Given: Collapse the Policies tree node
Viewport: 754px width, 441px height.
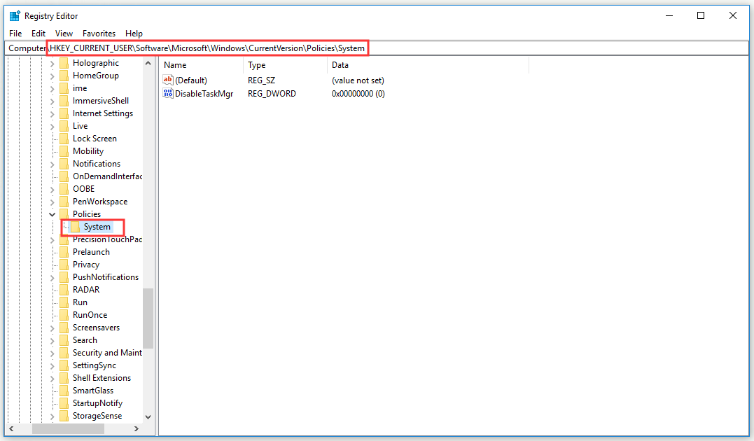Looking at the screenshot, I should tap(53, 214).
